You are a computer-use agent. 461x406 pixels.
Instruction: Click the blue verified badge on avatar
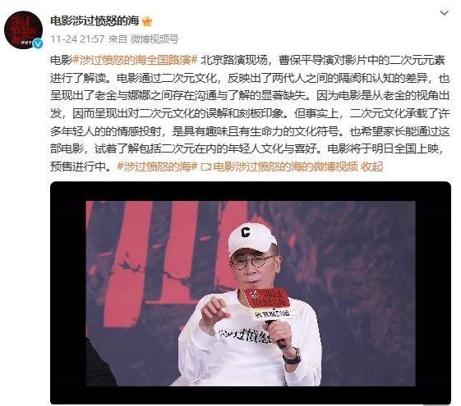point(38,43)
